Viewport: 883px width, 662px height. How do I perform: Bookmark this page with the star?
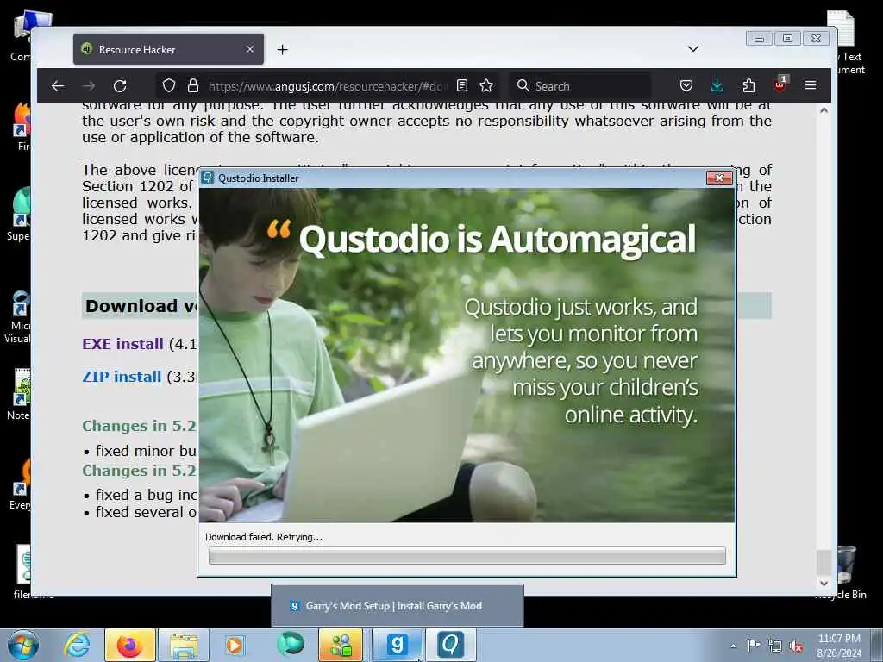pyautogui.click(x=486, y=85)
